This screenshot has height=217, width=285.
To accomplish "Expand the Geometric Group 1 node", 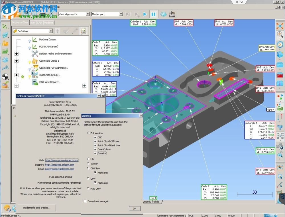I will (17, 61).
